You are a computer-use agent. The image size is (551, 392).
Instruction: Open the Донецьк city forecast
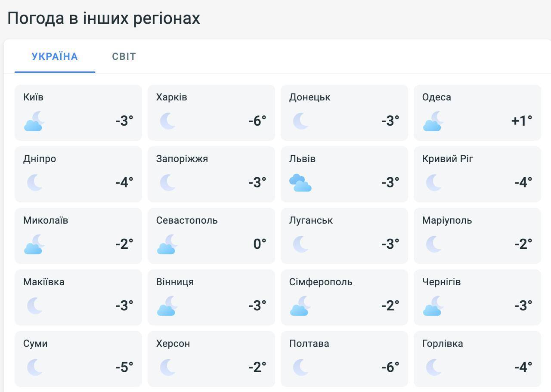click(x=344, y=112)
